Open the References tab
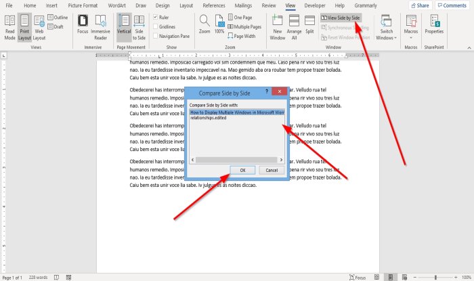Image resolution: width=474 pixels, height=281 pixels. point(214,5)
